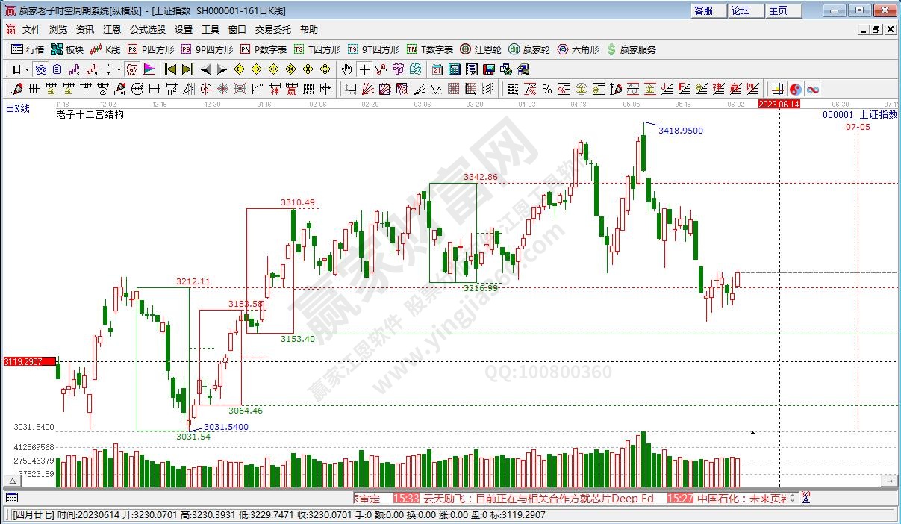Image resolution: width=901 pixels, height=524 pixels.
Task: Expand the 日 period dropdown arrow
Action: [x=27, y=69]
